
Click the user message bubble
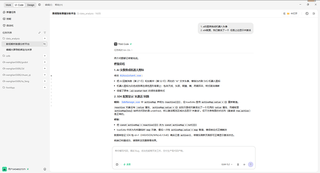click(225, 28)
